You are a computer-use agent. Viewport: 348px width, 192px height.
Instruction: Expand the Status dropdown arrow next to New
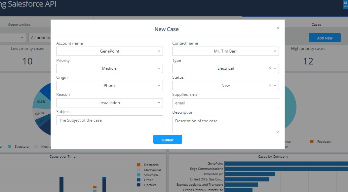pyautogui.click(x=275, y=86)
